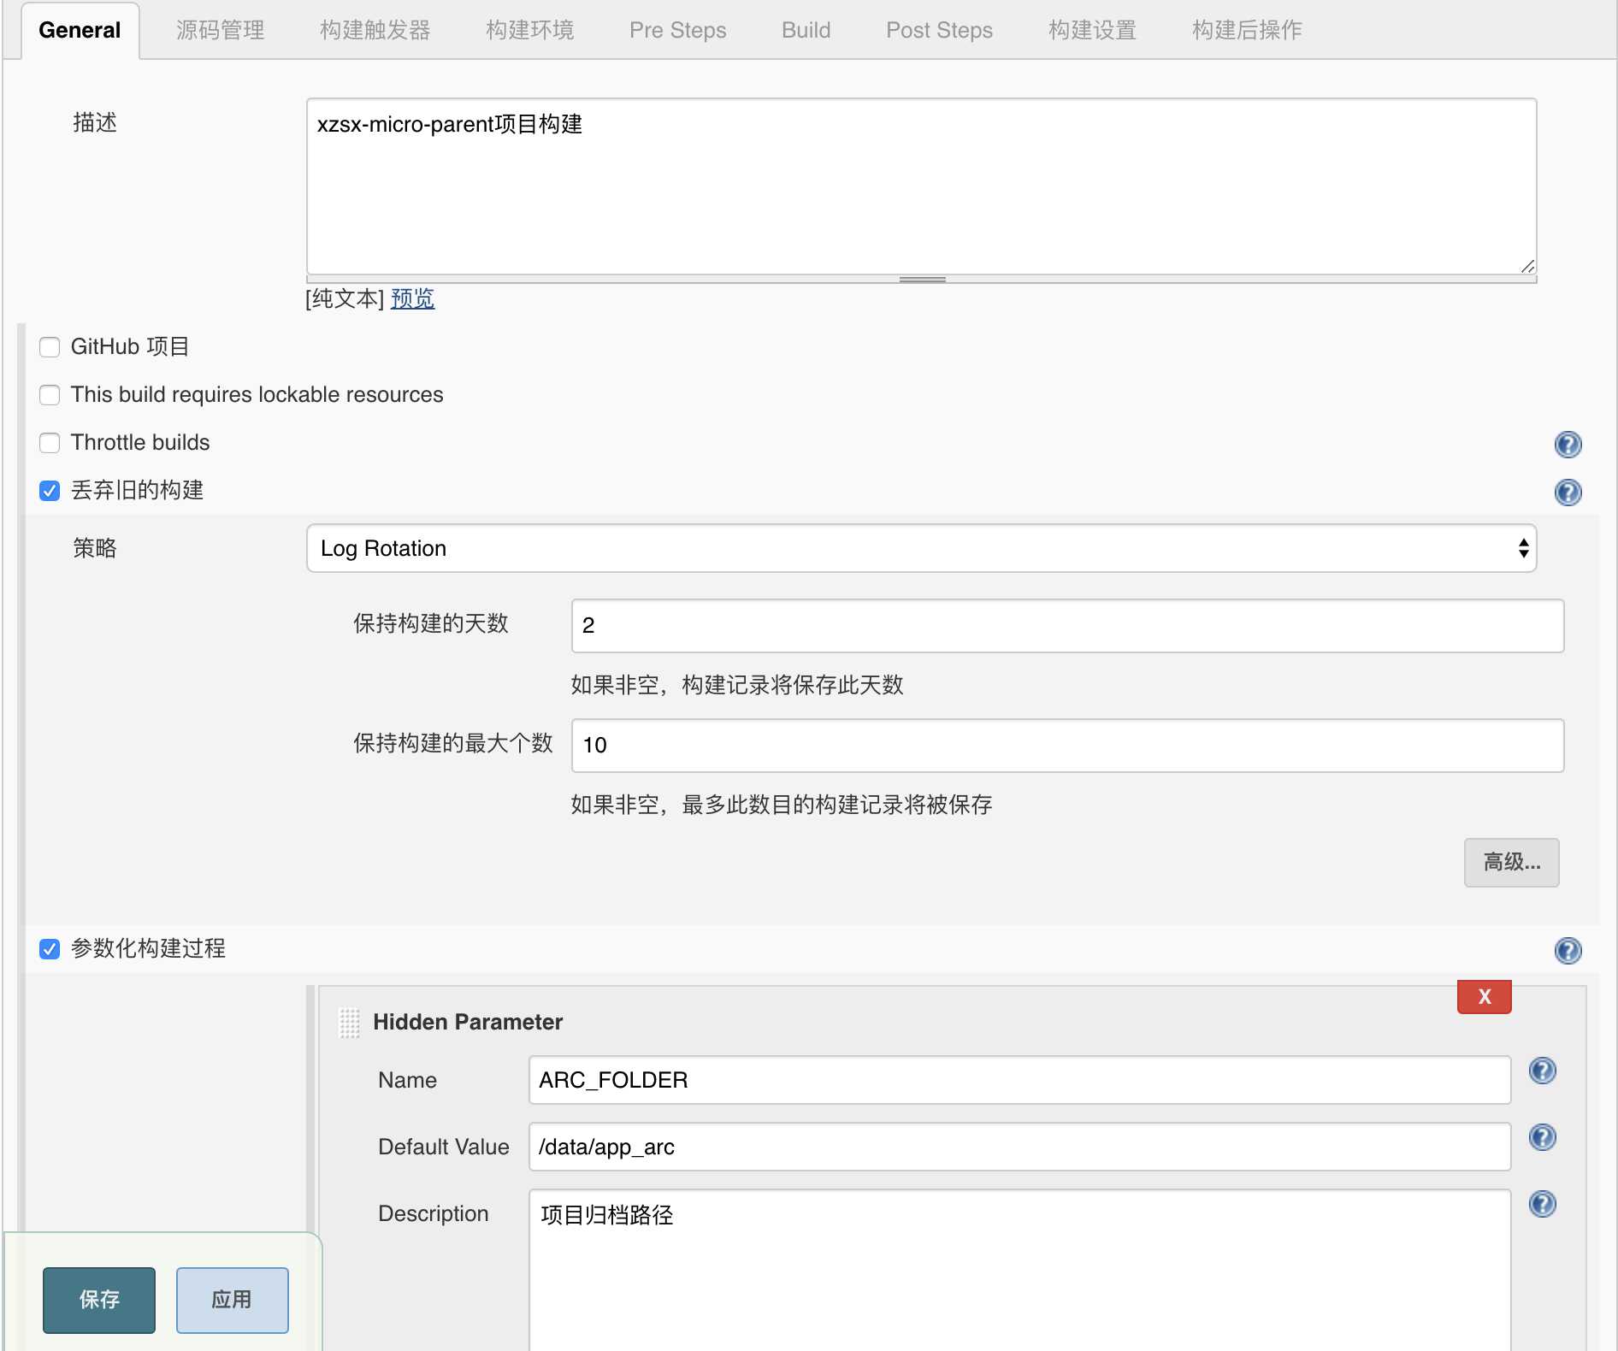Click the 应用 apply button

pos(232,1300)
